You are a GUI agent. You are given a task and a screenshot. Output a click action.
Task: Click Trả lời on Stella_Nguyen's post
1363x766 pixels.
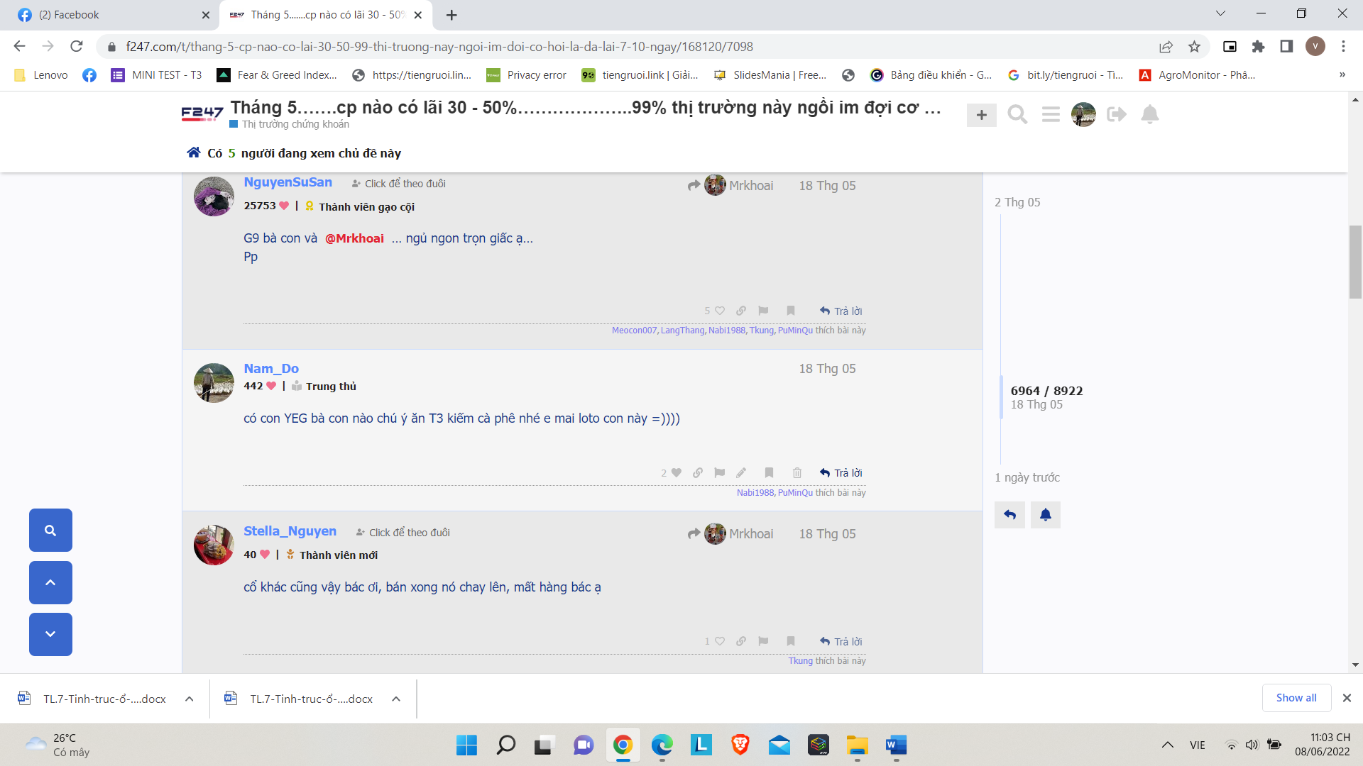[x=841, y=641]
